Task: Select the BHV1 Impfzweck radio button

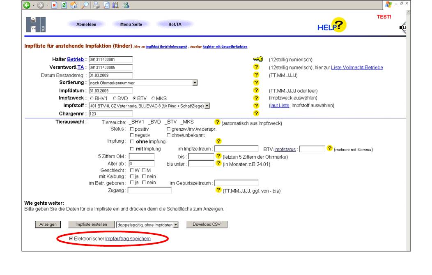Action: point(92,98)
